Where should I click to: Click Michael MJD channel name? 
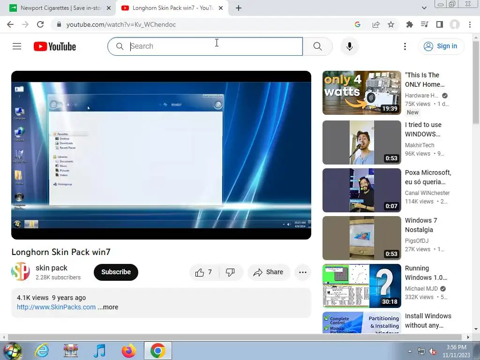(421, 288)
